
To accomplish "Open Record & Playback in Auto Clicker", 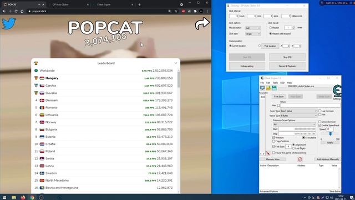I will coord(287,66).
